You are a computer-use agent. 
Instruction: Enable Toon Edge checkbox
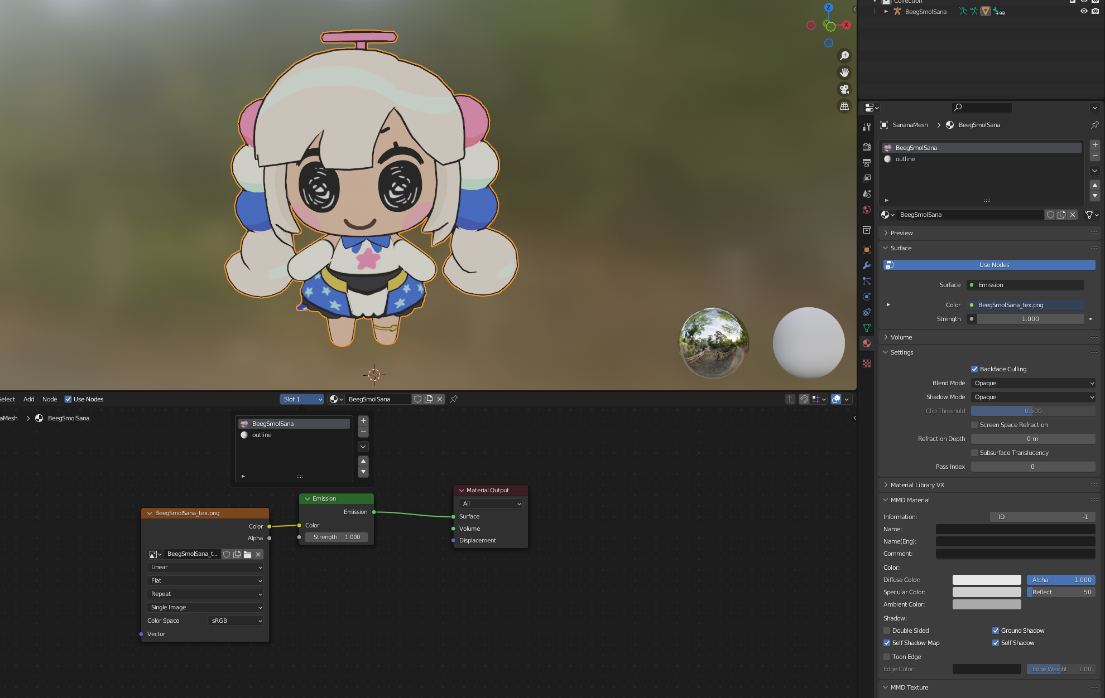point(887,657)
